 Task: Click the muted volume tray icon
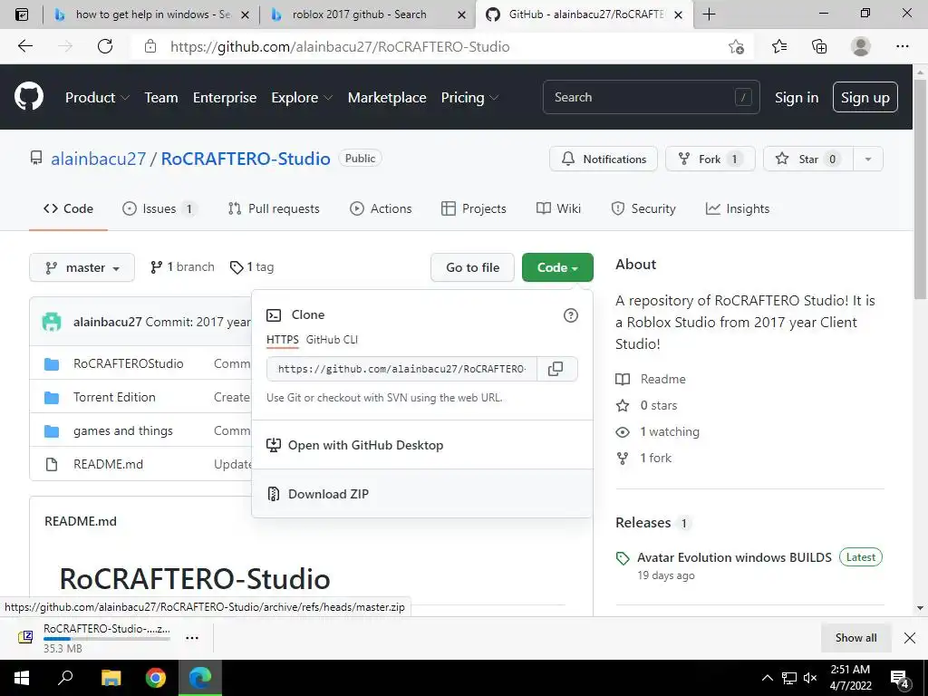click(810, 678)
